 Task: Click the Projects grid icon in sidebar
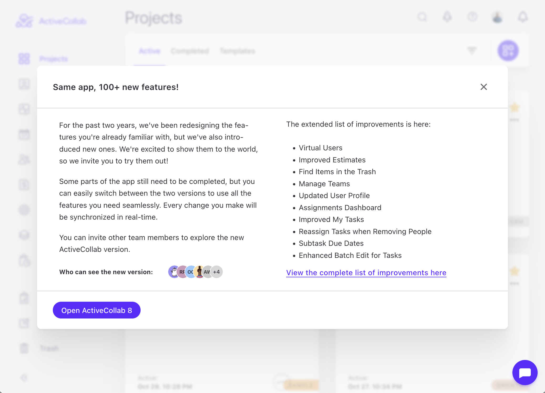24,59
